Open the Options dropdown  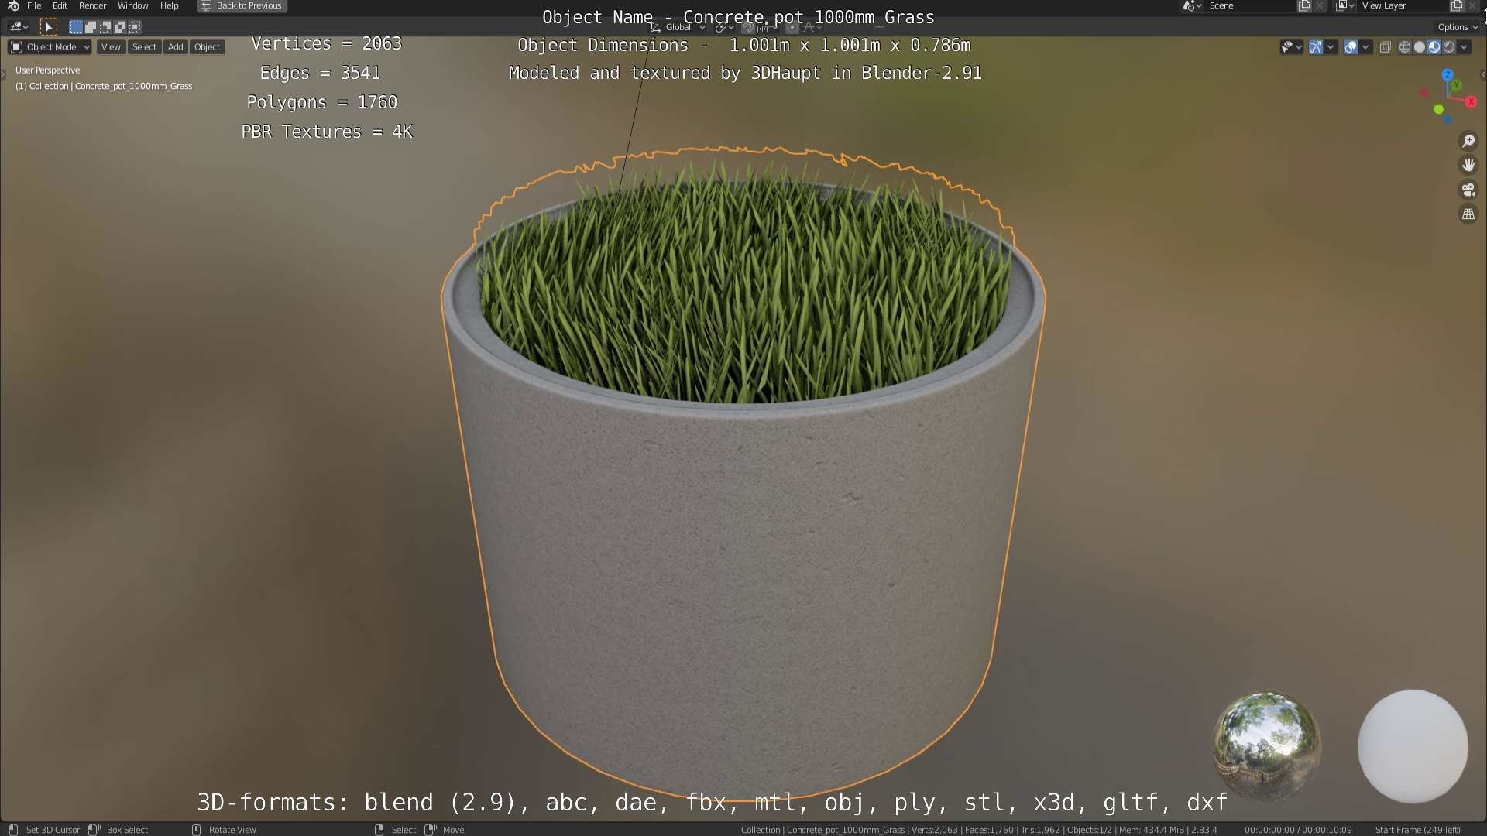click(1458, 27)
